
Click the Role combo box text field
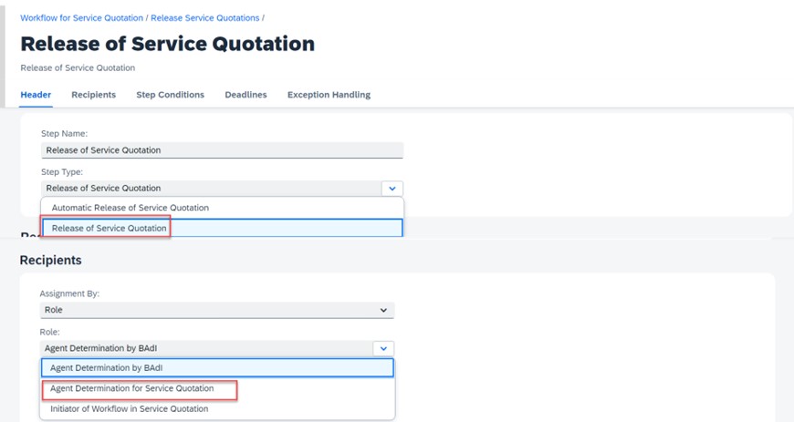click(206, 348)
